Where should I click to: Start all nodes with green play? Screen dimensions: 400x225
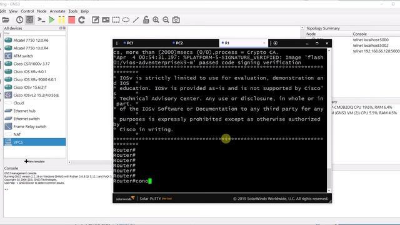51,20
